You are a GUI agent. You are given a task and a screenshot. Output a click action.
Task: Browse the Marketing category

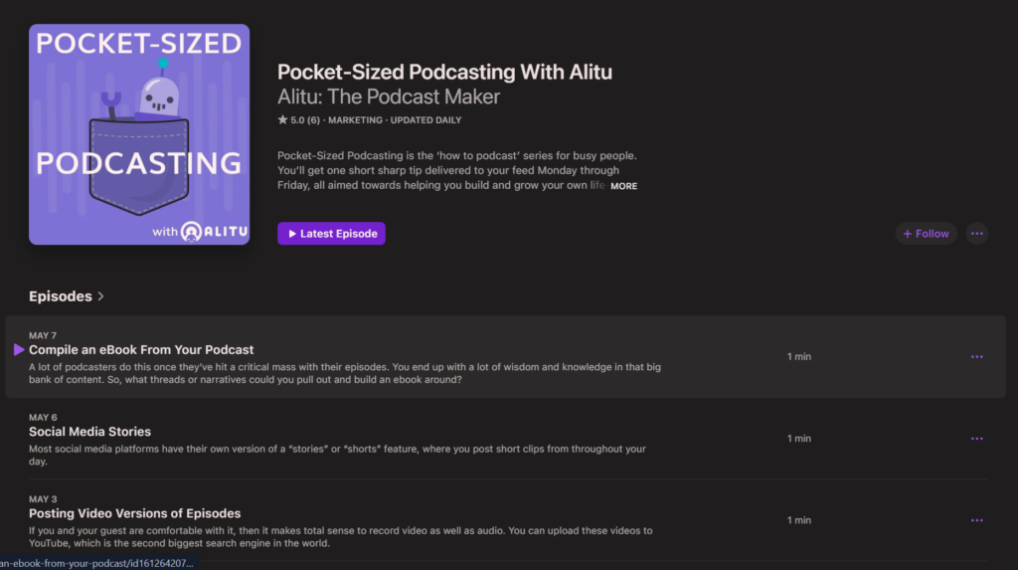click(355, 120)
